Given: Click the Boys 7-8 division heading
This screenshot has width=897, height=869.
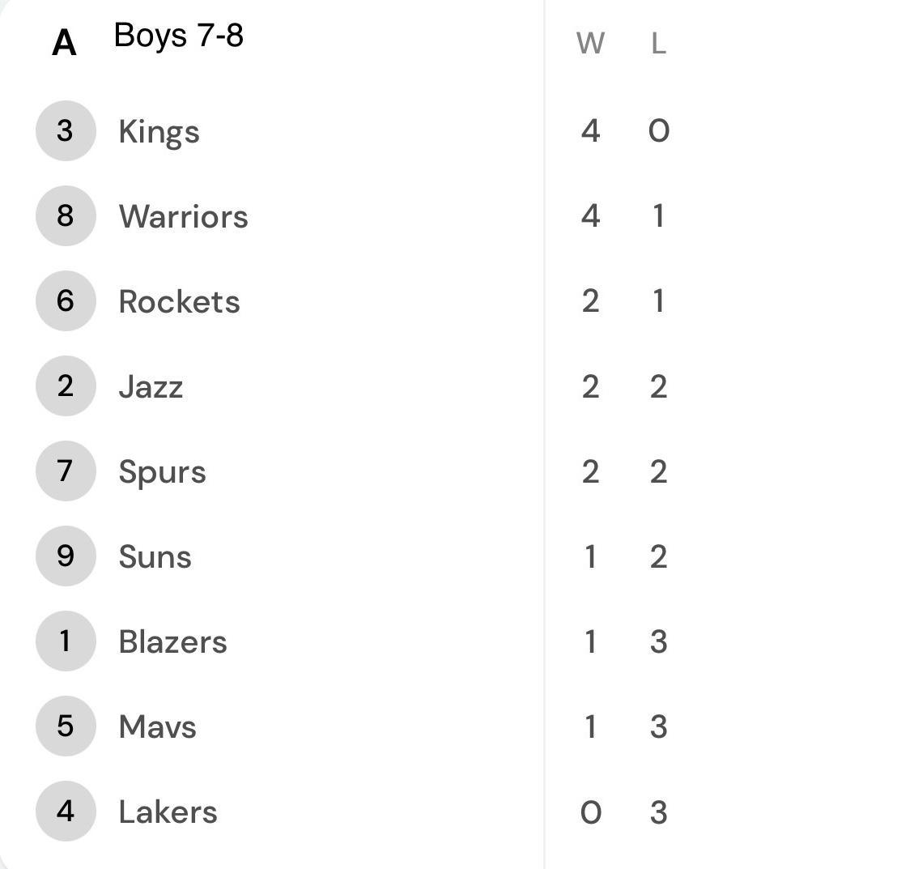Looking at the screenshot, I should [x=179, y=35].
